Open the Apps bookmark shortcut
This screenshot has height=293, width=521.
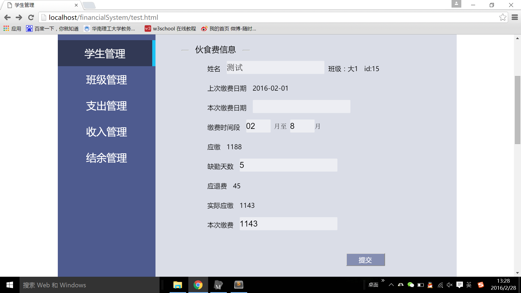12,28
